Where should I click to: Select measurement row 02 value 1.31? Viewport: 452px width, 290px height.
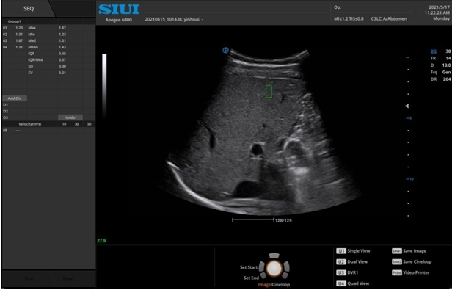pyautogui.click(x=19, y=35)
